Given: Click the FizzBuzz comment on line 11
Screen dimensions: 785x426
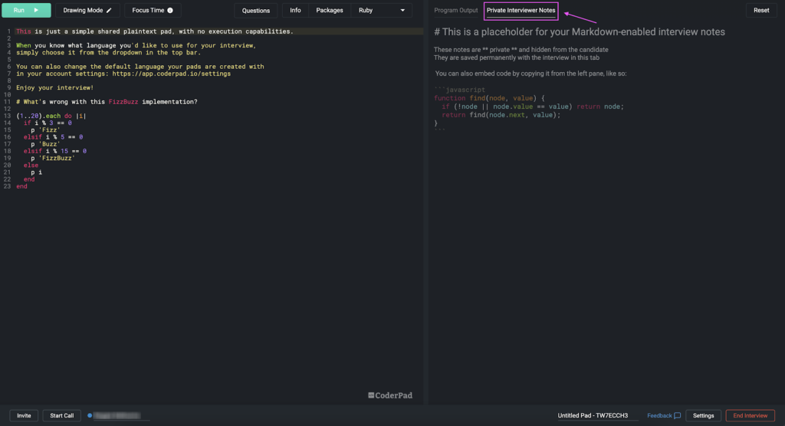Looking at the screenshot, I should [x=107, y=102].
